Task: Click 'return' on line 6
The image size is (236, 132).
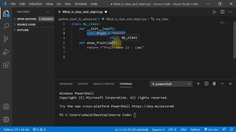Action: pyautogui.click(x=93, y=48)
